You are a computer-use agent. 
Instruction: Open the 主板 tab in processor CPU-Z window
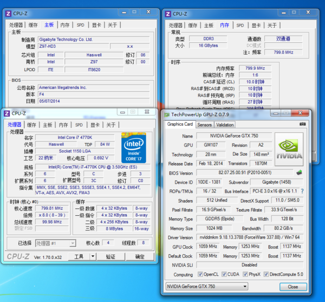48,125
